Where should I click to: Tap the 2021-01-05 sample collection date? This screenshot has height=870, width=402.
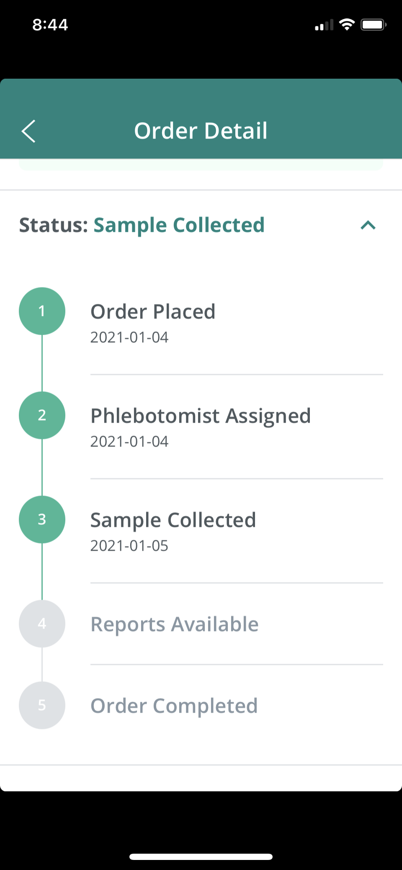pos(129,546)
